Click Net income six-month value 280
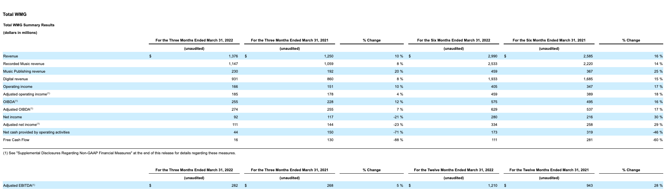Viewport: 666px width, 193px height. coord(494,117)
